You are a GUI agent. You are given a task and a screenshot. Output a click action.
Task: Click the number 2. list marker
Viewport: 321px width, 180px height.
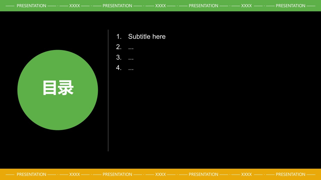[119, 47]
